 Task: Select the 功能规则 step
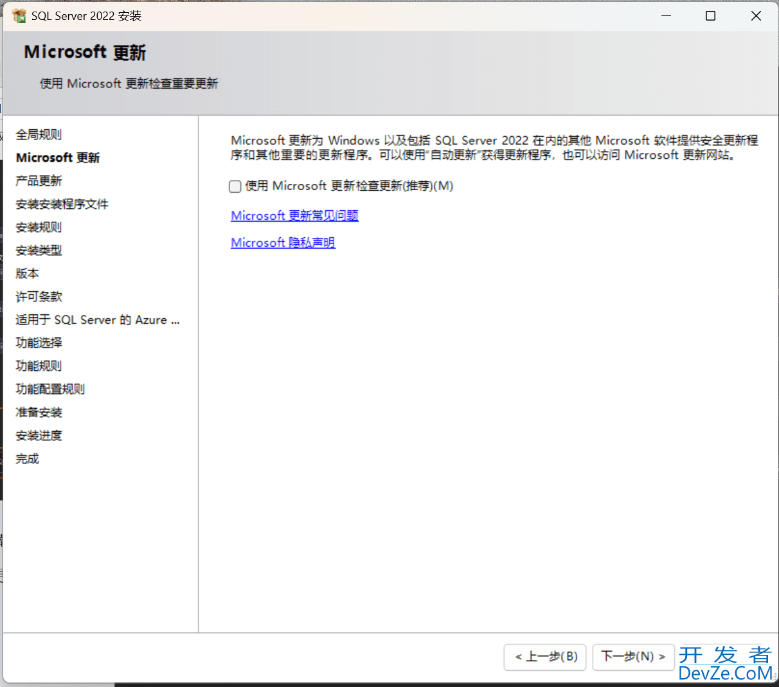pos(39,366)
